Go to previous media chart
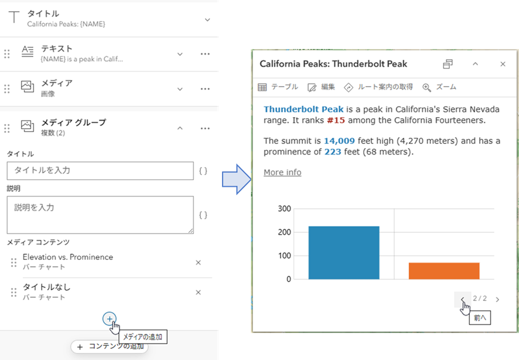Viewport: 519px width, 360px height. click(x=462, y=300)
